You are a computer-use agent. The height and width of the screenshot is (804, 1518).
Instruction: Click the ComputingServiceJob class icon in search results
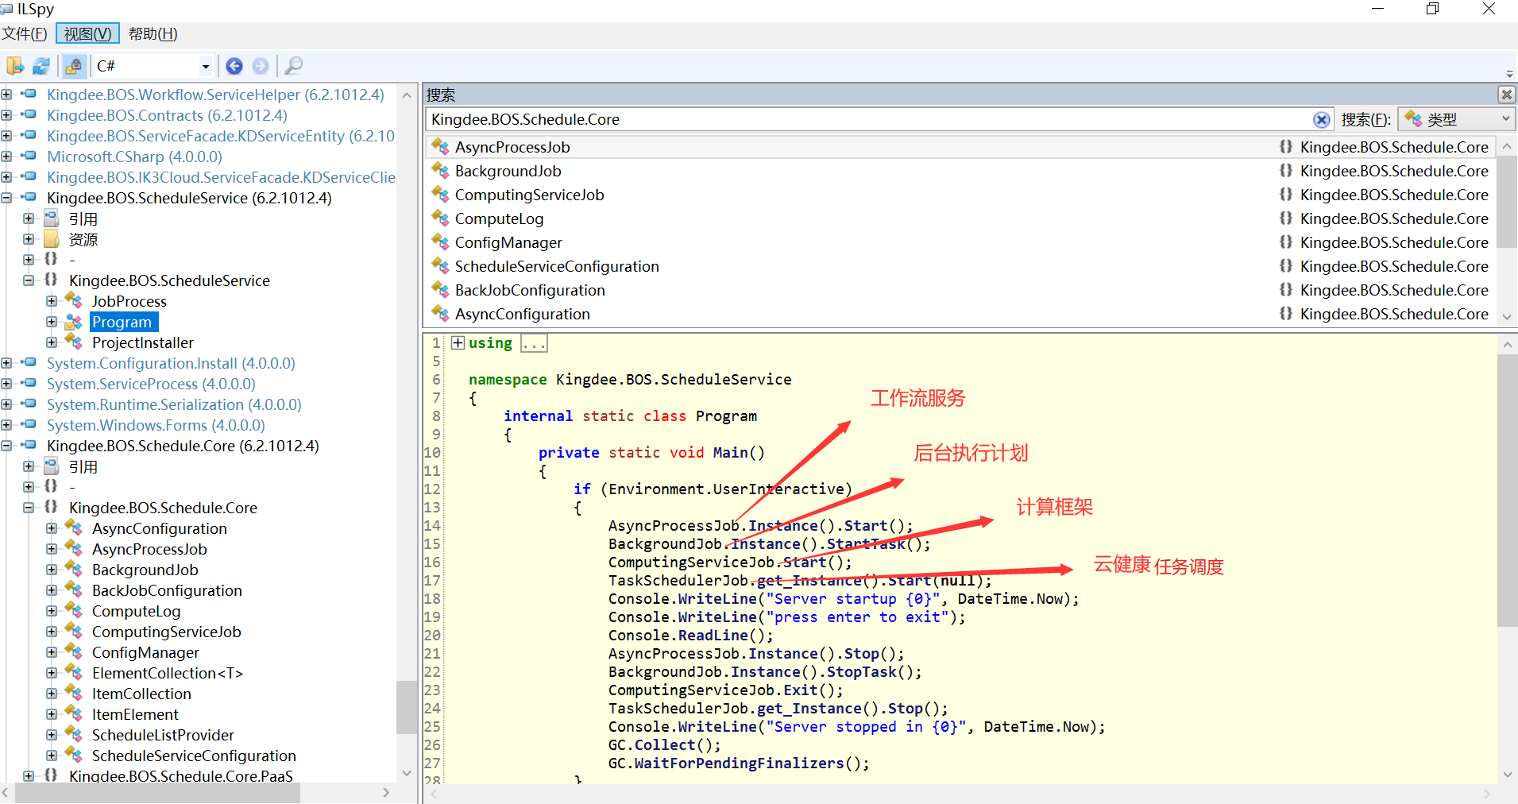tap(440, 195)
